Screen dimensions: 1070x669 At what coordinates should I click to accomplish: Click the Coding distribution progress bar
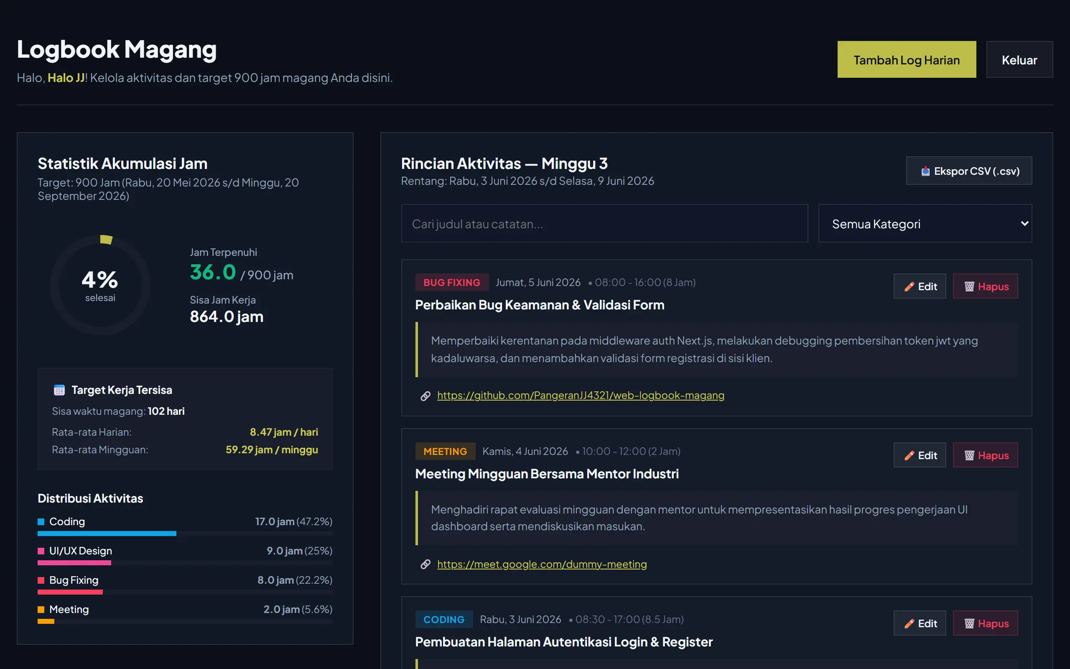185,534
